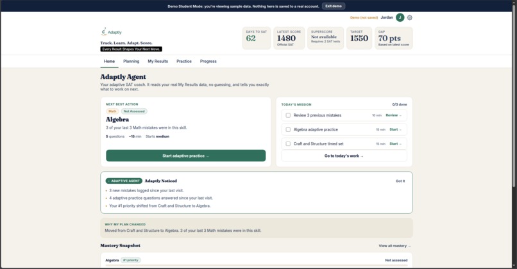Start adaptive practice for Algebra
This screenshot has height=269, width=517.
click(185, 156)
